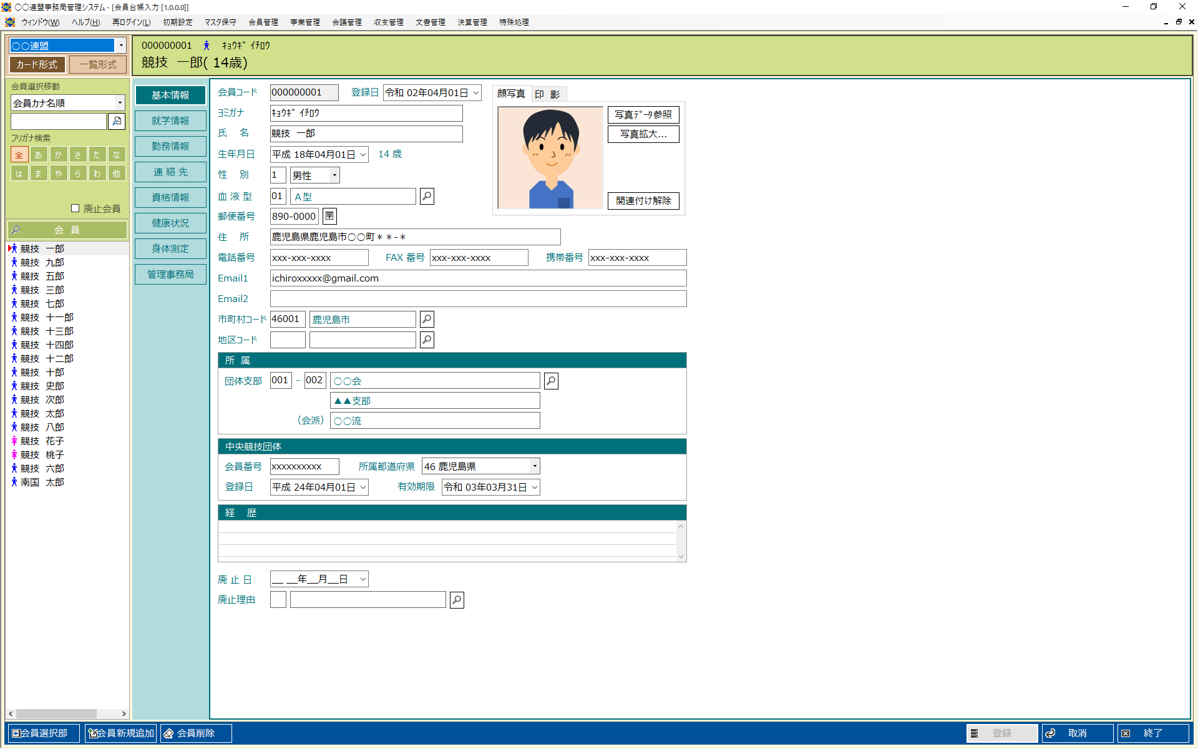Click member search icon beside search box
The height and width of the screenshot is (749, 1198).
coord(117,121)
